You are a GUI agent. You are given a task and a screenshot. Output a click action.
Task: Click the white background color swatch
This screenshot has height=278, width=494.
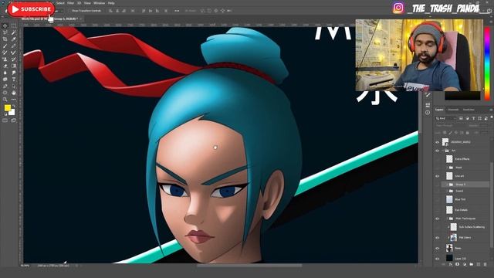(12, 113)
